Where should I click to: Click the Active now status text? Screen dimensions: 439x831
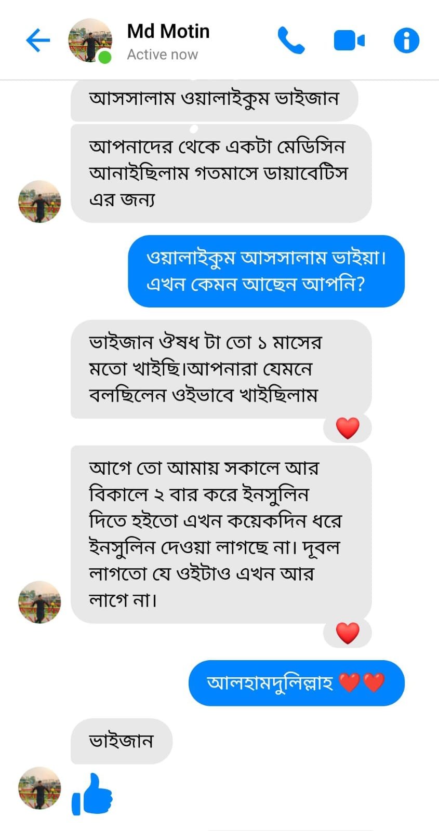click(x=163, y=53)
